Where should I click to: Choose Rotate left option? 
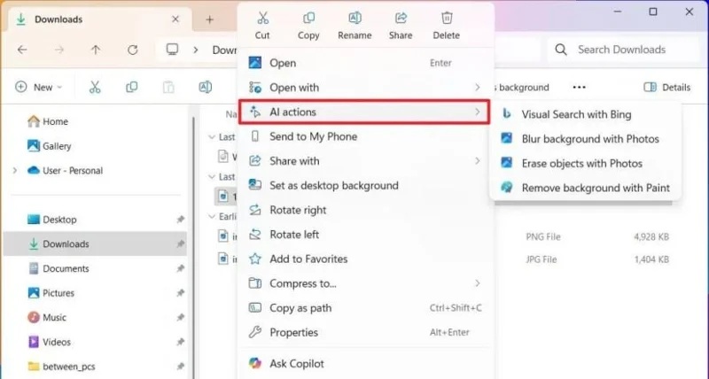(x=365, y=235)
